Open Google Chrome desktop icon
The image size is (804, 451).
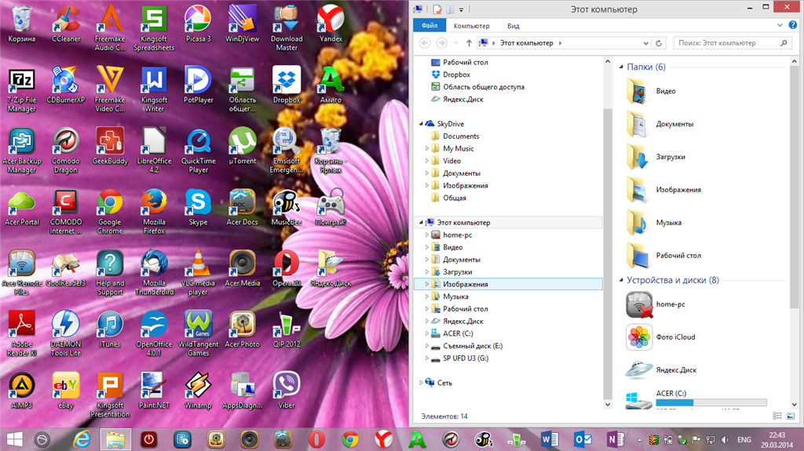110,211
